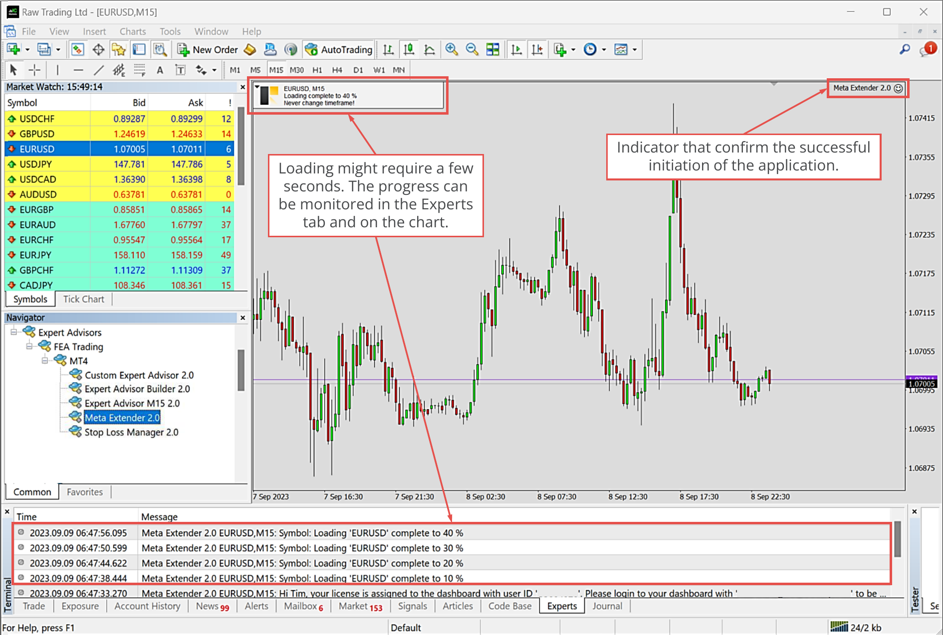Image resolution: width=943 pixels, height=635 pixels.
Task: Toggle the Chart Shift icon
Action: [537, 49]
